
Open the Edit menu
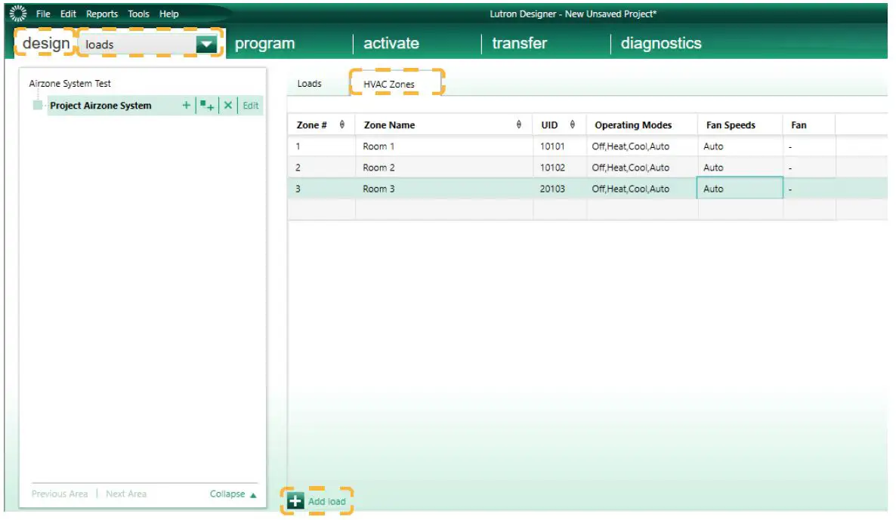68,14
